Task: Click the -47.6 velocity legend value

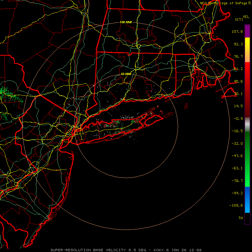Action: click(237, 156)
